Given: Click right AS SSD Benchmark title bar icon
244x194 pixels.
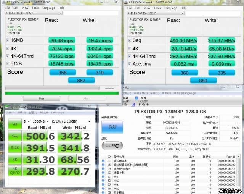Looking at the screenshot, I should click(x=126, y=2).
